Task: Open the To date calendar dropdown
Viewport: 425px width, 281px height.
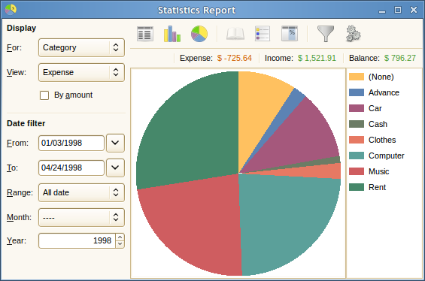Action: (115, 168)
